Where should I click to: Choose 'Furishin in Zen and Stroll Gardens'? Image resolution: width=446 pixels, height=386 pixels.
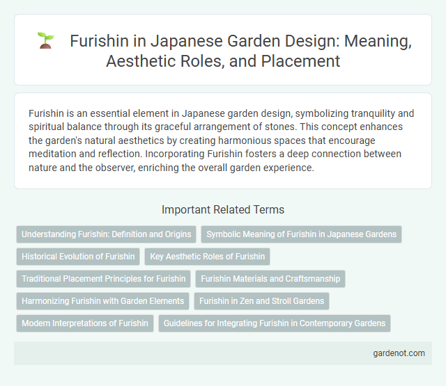point(262,301)
